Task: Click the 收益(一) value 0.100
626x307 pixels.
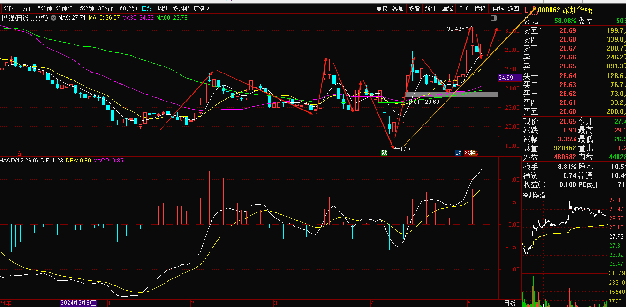Action: [568, 184]
